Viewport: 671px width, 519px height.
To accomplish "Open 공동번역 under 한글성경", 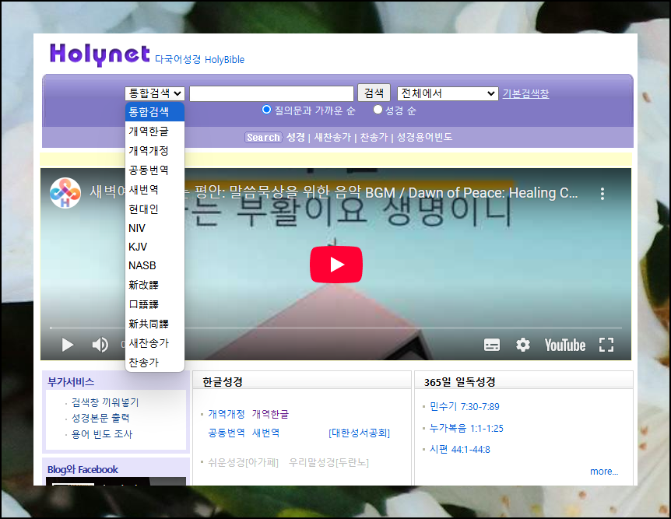I will point(227,433).
